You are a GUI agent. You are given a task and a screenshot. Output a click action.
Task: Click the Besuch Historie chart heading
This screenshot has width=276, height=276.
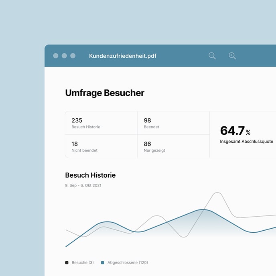tap(90, 175)
